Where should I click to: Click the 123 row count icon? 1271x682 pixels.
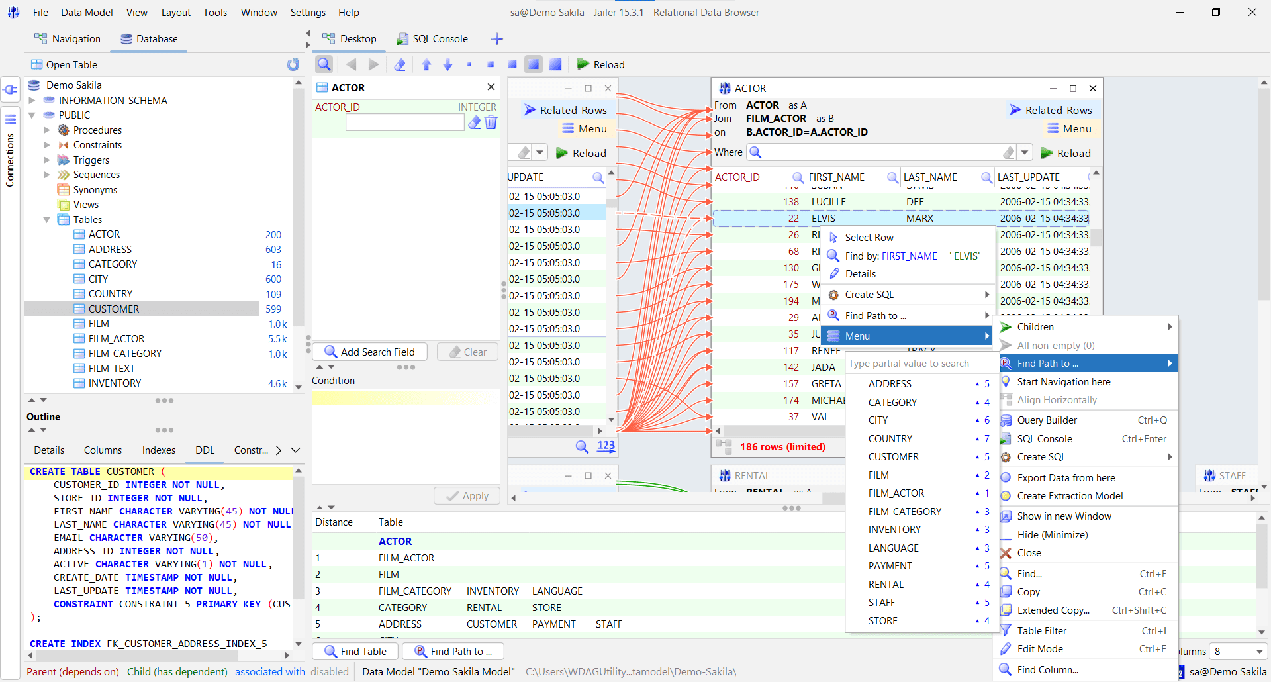coord(606,446)
